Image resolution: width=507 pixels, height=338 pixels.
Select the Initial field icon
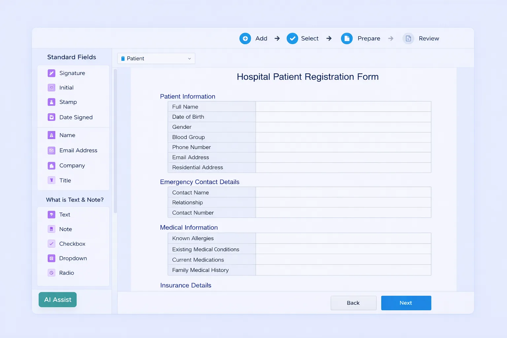[51, 87]
